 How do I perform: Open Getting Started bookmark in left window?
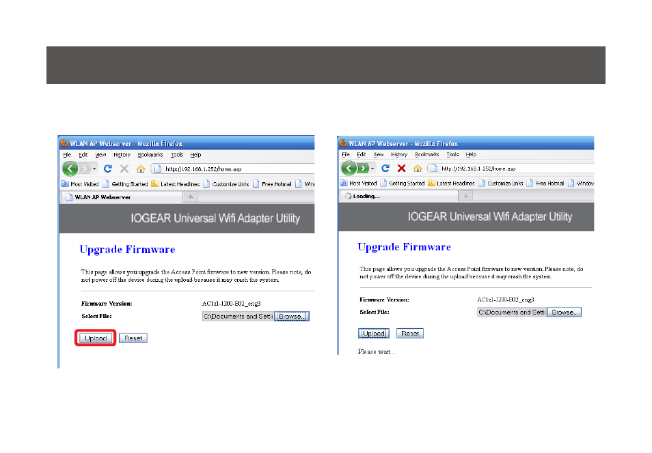point(125,184)
